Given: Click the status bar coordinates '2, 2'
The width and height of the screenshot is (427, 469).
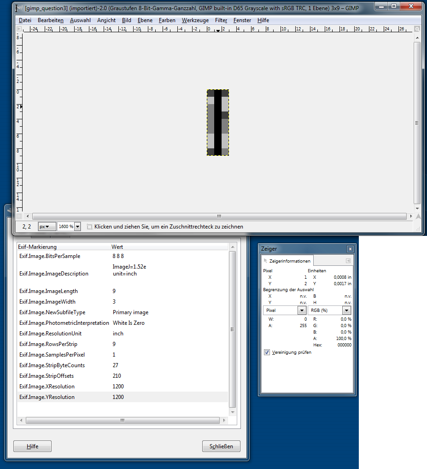Looking at the screenshot, I should click(27, 227).
